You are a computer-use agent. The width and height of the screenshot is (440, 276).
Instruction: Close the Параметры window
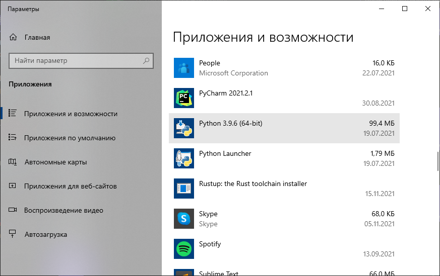pyautogui.click(x=428, y=9)
